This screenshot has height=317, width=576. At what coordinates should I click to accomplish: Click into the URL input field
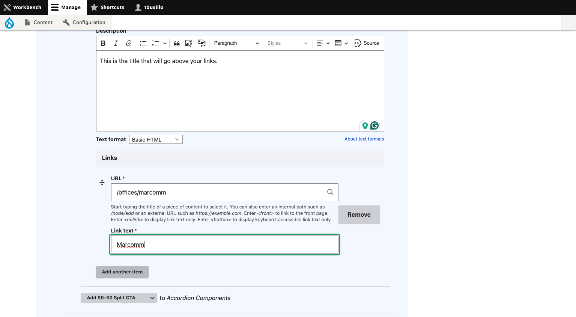(x=224, y=192)
